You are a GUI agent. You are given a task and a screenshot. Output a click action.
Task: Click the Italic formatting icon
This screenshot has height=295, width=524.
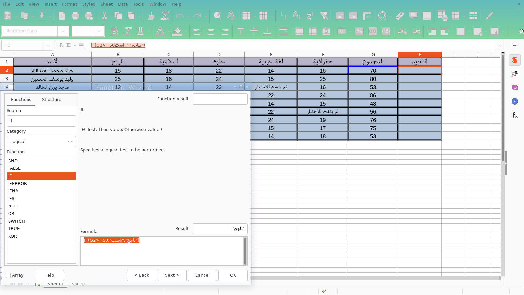(127, 31)
